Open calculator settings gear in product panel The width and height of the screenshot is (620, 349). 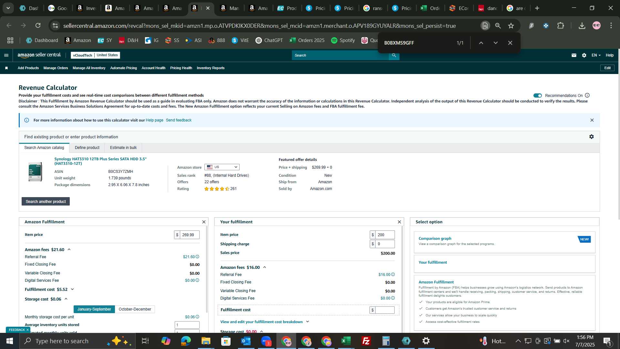591,137
